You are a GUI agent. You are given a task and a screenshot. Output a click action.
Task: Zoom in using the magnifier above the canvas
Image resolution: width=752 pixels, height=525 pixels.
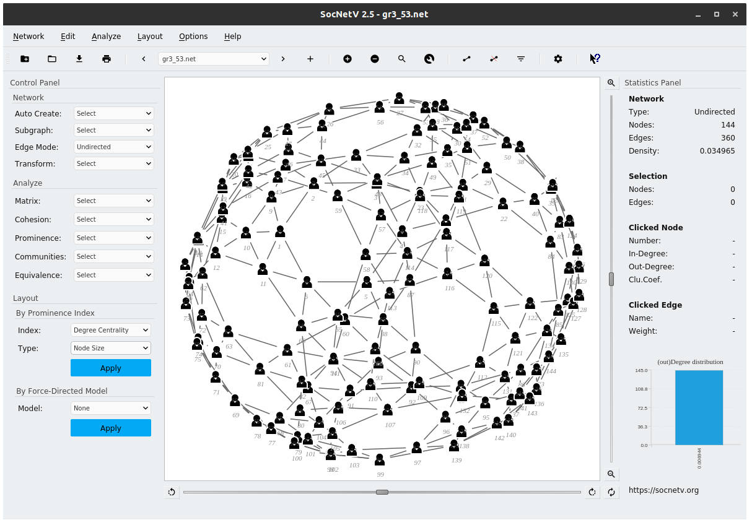(x=611, y=82)
